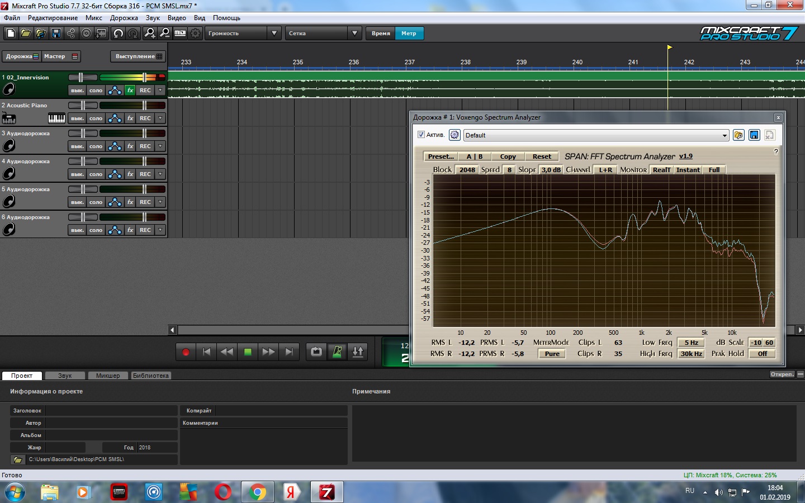Click the share/publish icon in the toolbar
Image resolution: width=805 pixels, height=503 pixels.
pyautogui.click(x=71, y=34)
